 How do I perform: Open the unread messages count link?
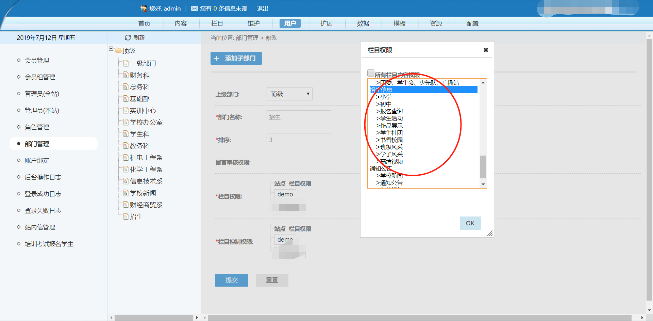(x=215, y=9)
